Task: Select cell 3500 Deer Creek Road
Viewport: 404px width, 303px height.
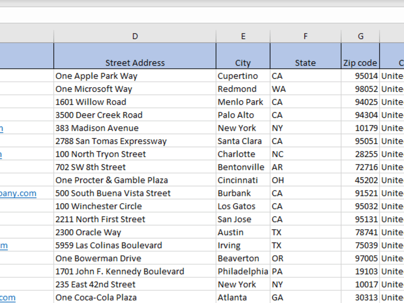Action: pos(135,115)
